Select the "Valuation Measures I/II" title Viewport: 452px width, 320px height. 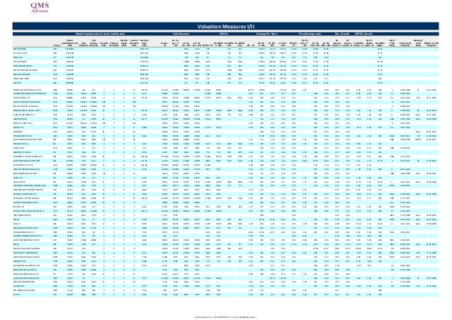pyautogui.click(x=226, y=26)
